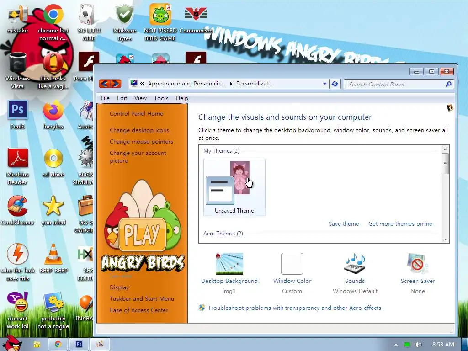Open the Communism desktop icon

pyautogui.click(x=196, y=19)
